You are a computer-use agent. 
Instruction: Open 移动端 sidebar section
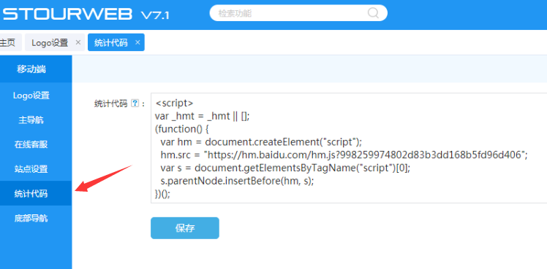(x=31, y=69)
